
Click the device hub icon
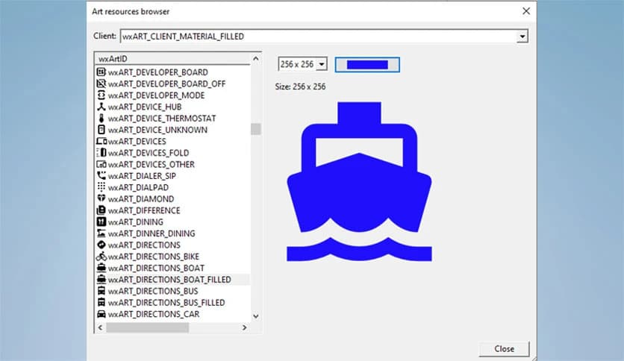102,107
